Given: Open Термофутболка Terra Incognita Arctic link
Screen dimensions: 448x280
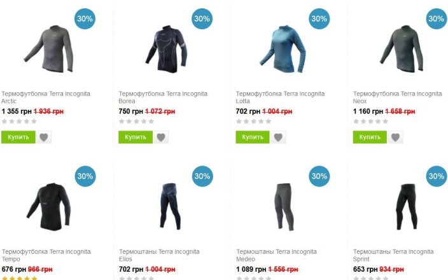Looking at the screenshot, I should [46, 97].
